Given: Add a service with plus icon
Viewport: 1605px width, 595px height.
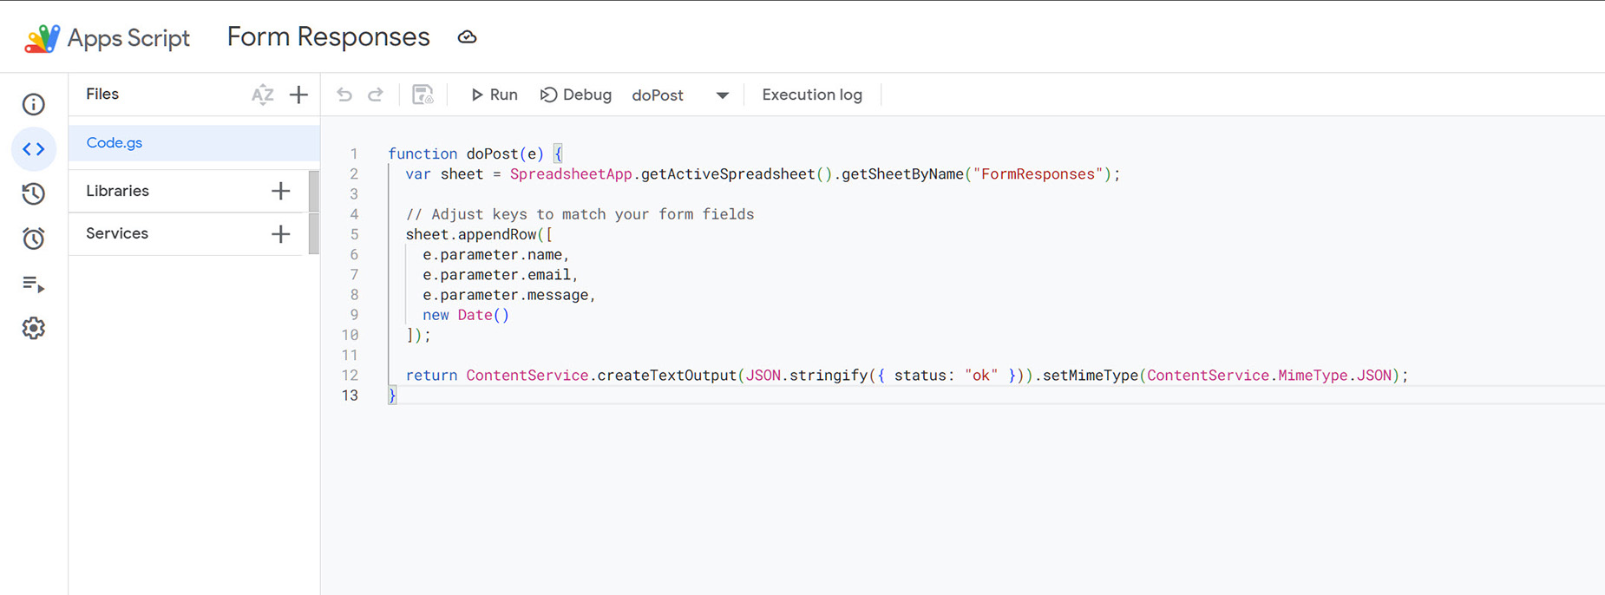Looking at the screenshot, I should pyautogui.click(x=280, y=234).
